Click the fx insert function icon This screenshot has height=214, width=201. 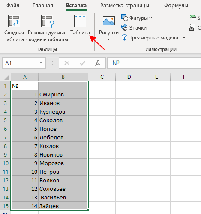tap(98, 63)
